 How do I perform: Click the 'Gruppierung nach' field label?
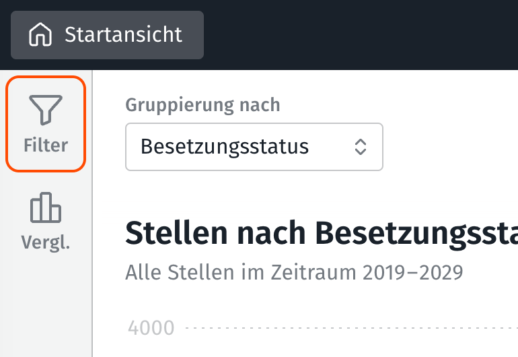(x=202, y=105)
